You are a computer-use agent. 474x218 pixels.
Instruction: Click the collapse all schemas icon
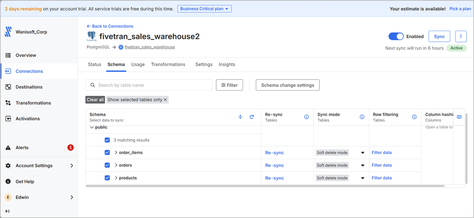pos(240,117)
